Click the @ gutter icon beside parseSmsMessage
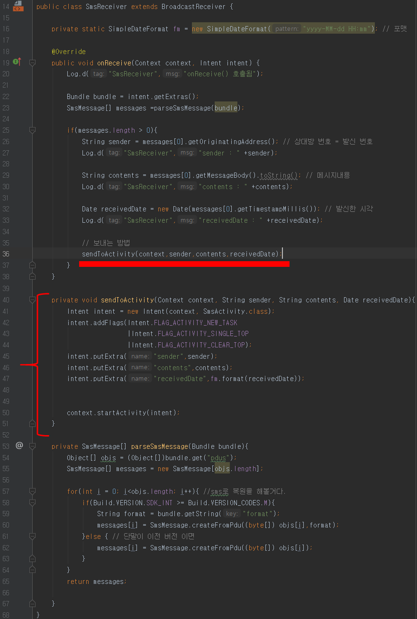 (x=19, y=446)
